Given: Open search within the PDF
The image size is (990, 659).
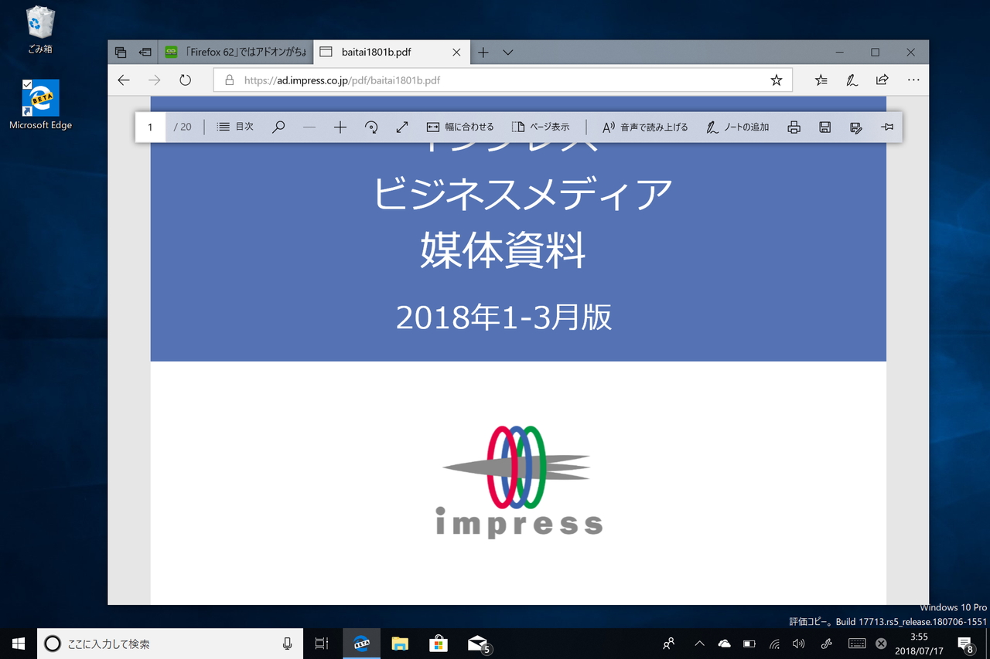Looking at the screenshot, I should click(278, 126).
